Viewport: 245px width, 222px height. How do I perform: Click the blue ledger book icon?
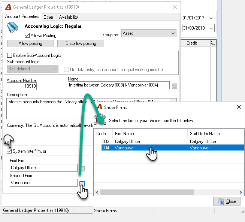tap(12, 27)
